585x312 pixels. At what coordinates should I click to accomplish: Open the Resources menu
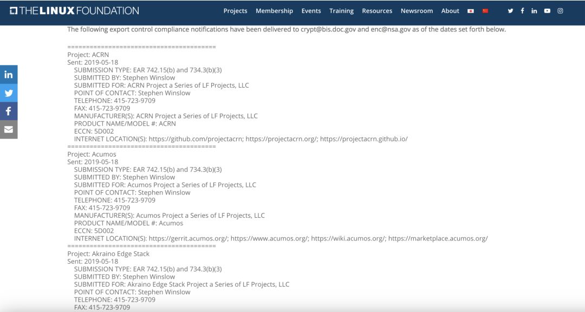pyautogui.click(x=377, y=11)
